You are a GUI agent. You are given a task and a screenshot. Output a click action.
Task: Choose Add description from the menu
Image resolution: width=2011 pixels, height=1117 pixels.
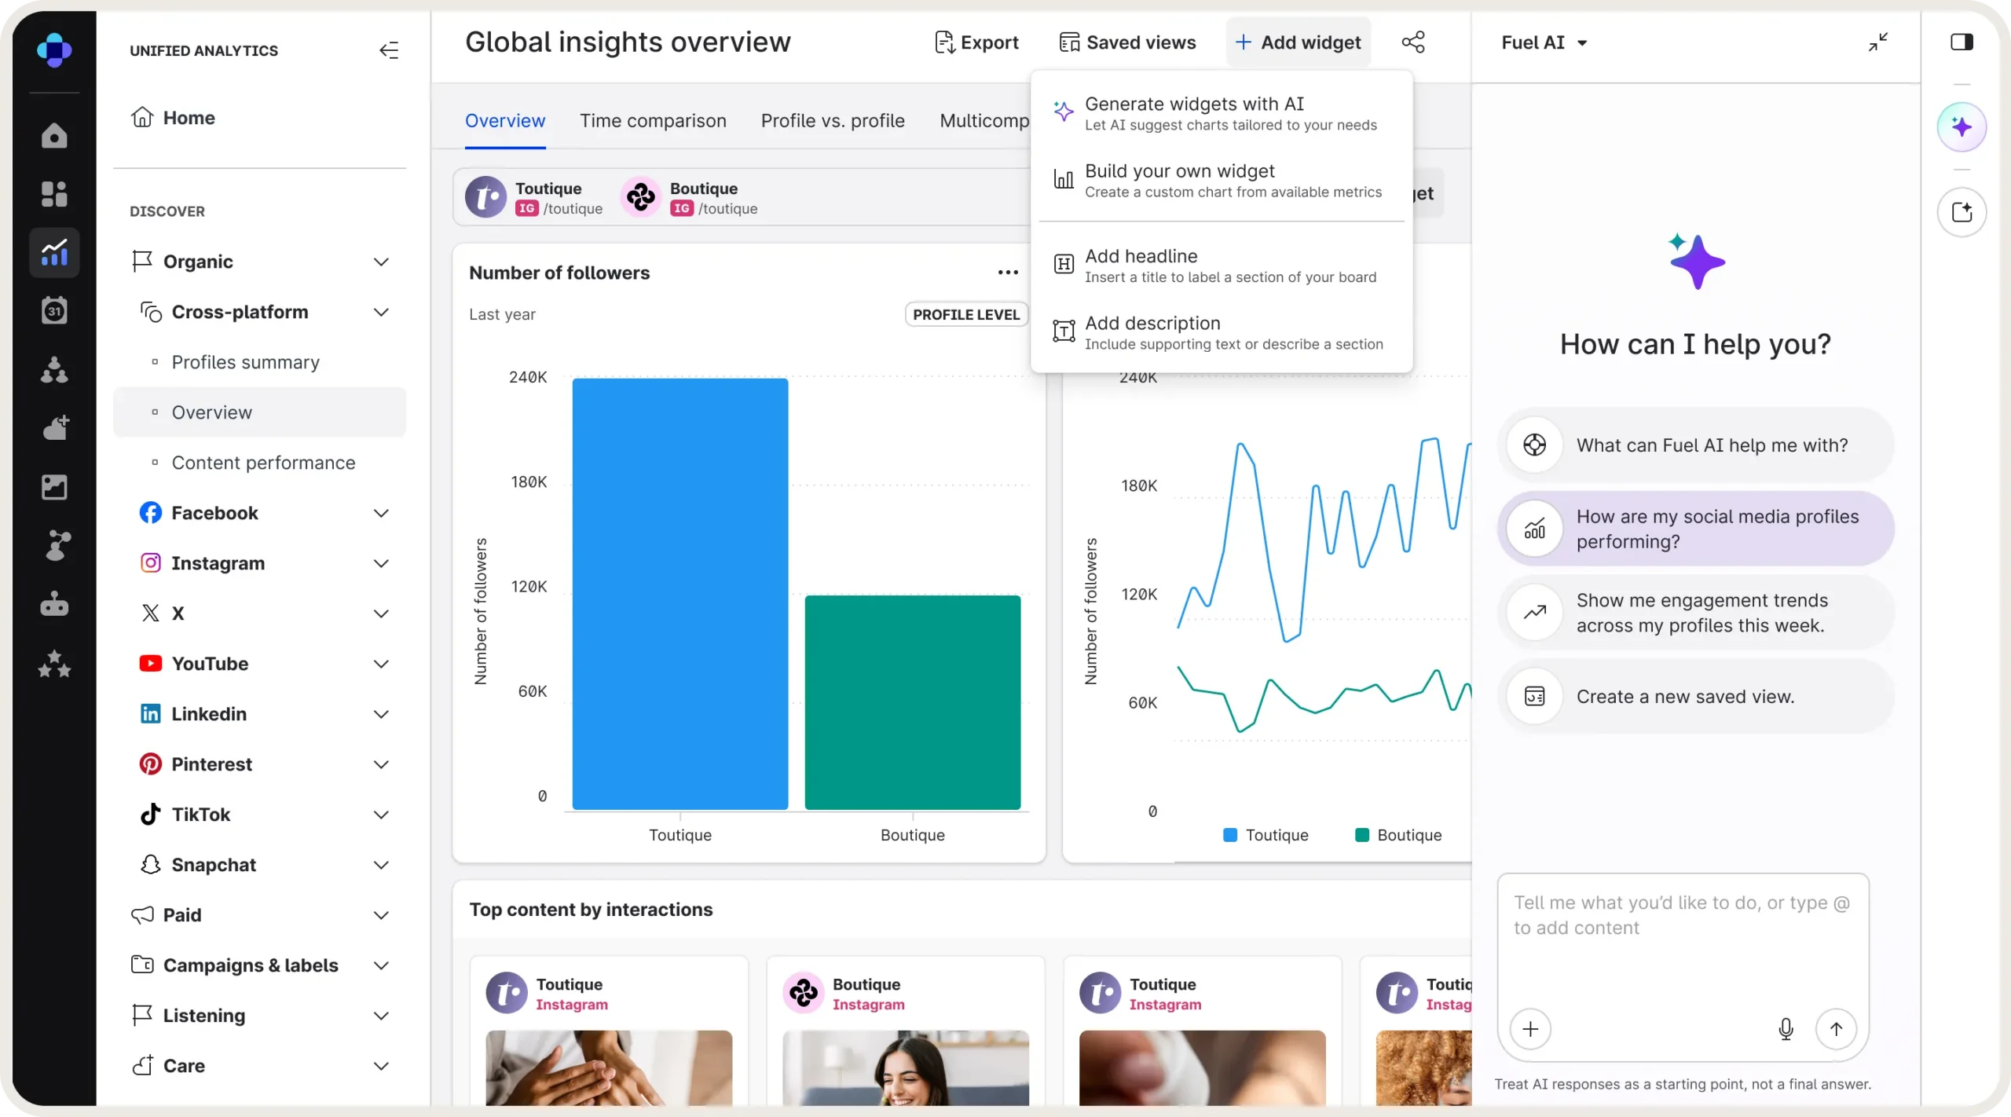click(1222, 333)
